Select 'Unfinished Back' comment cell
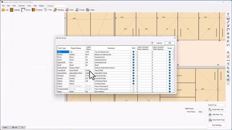 click(x=112, y=81)
